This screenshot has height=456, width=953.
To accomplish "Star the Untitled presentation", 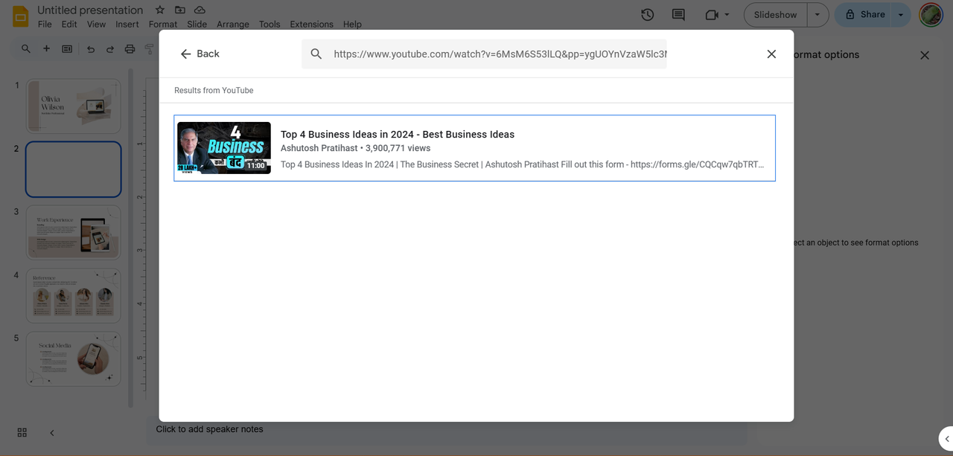I will [160, 10].
